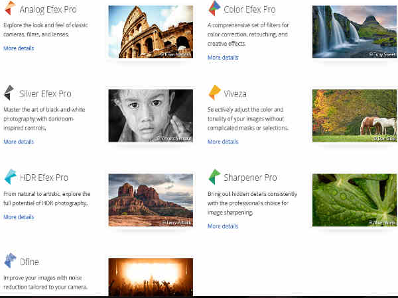Click the text "From natural to artistic, explore the"

click(x=47, y=194)
